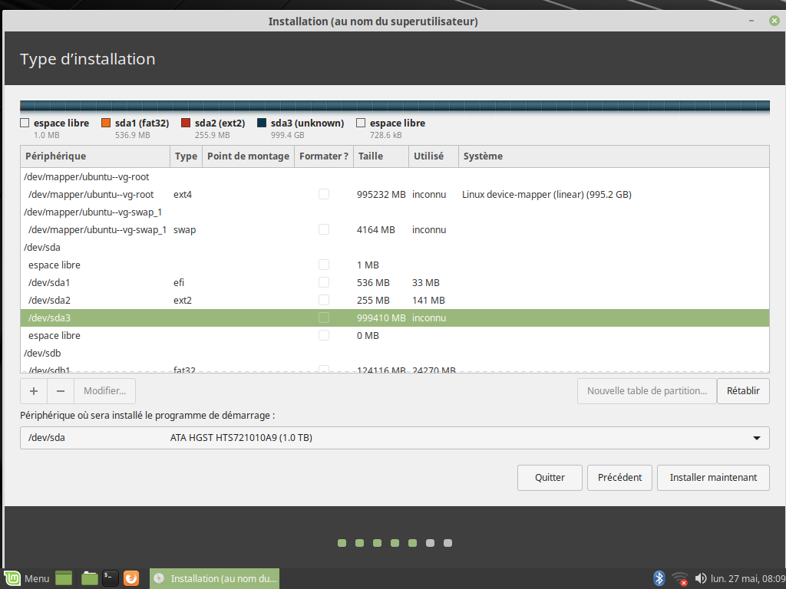Open the boot loader device dropdown
786x589 pixels.
(395, 438)
